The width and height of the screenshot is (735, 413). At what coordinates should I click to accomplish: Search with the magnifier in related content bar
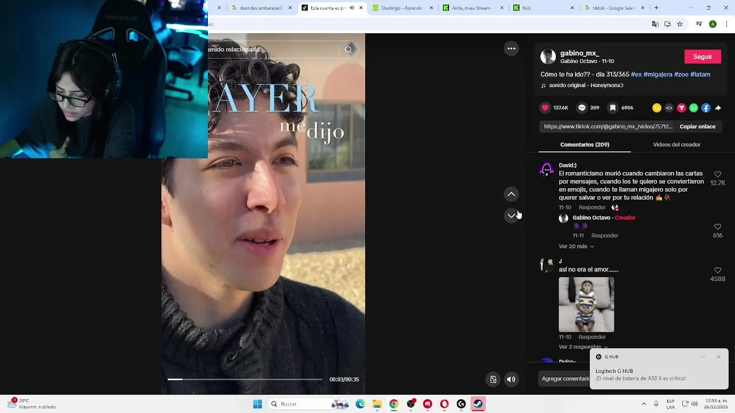click(349, 50)
